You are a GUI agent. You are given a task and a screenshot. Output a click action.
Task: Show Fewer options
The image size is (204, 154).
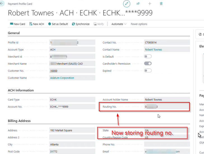click(139, 24)
